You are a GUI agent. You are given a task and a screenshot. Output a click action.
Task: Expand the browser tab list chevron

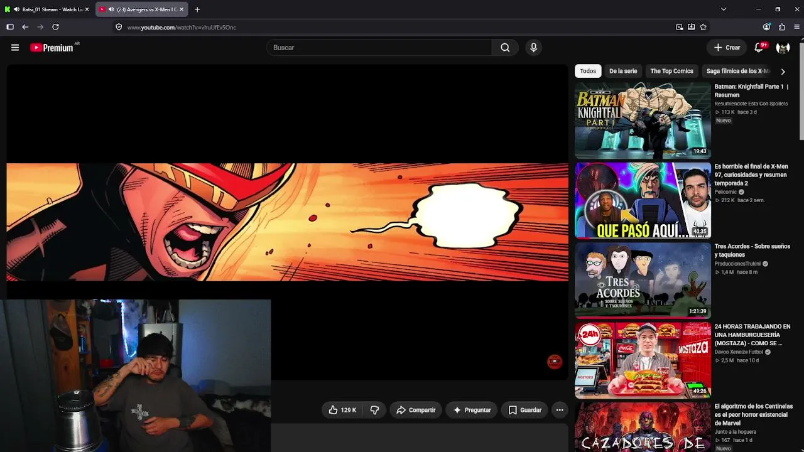[x=724, y=9]
